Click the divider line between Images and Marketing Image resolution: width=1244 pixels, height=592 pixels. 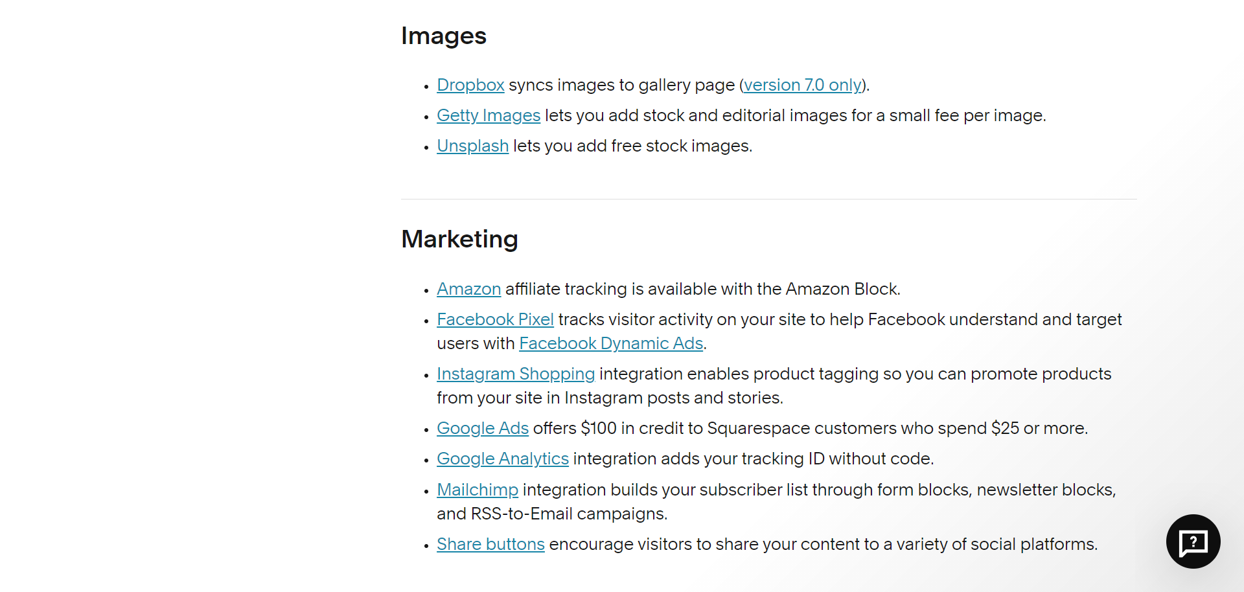[768, 199]
